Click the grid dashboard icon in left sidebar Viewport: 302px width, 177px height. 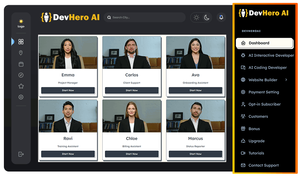coord(21,42)
